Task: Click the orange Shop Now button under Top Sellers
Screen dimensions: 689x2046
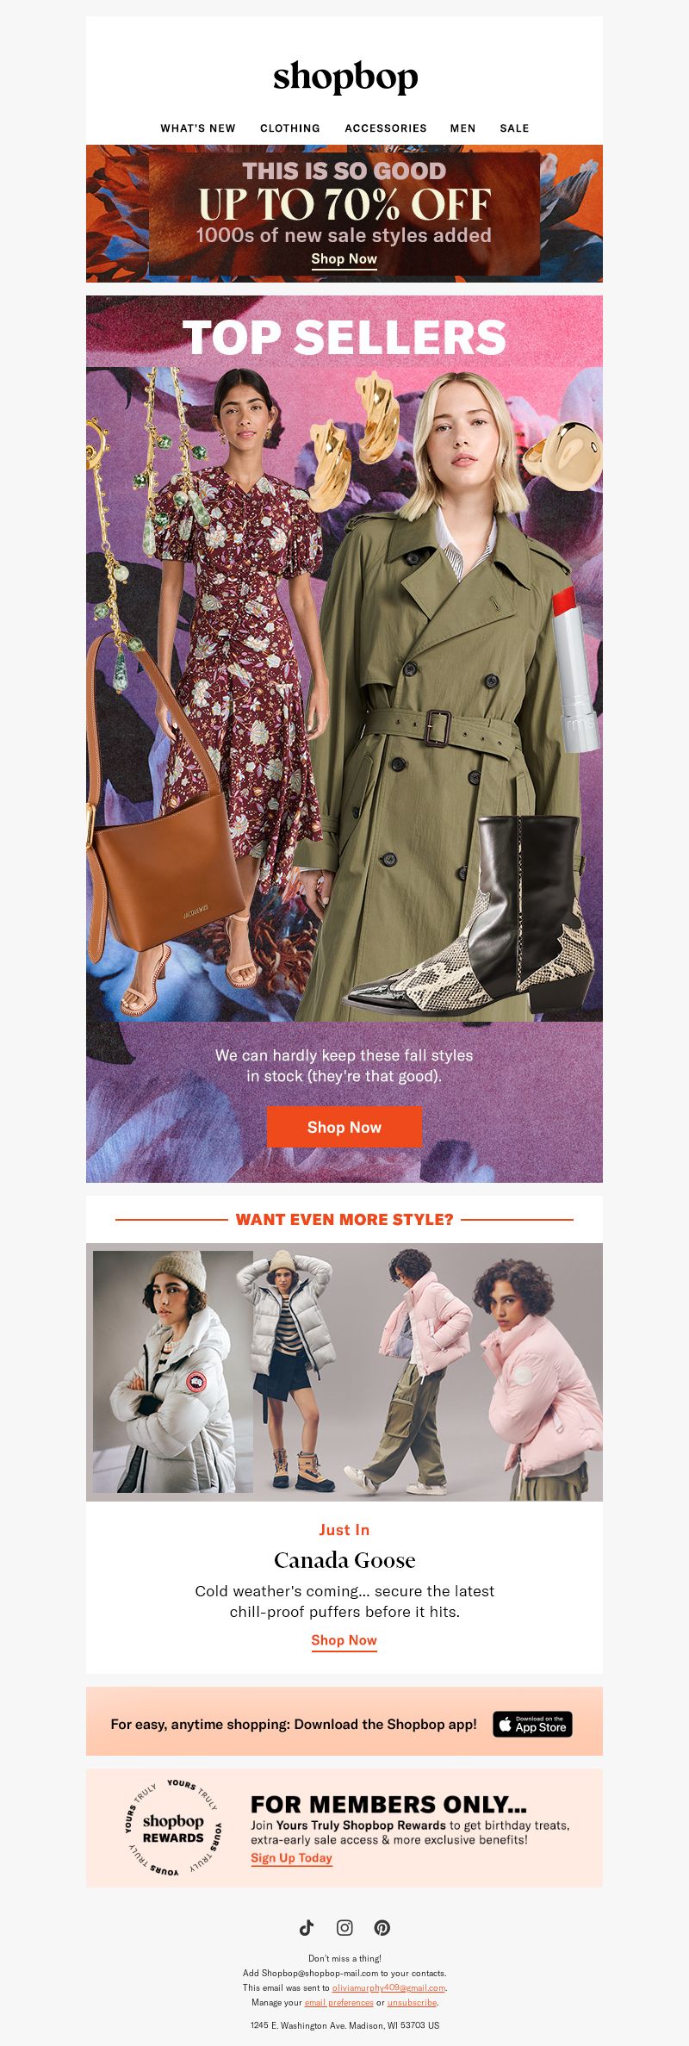Action: [344, 1127]
